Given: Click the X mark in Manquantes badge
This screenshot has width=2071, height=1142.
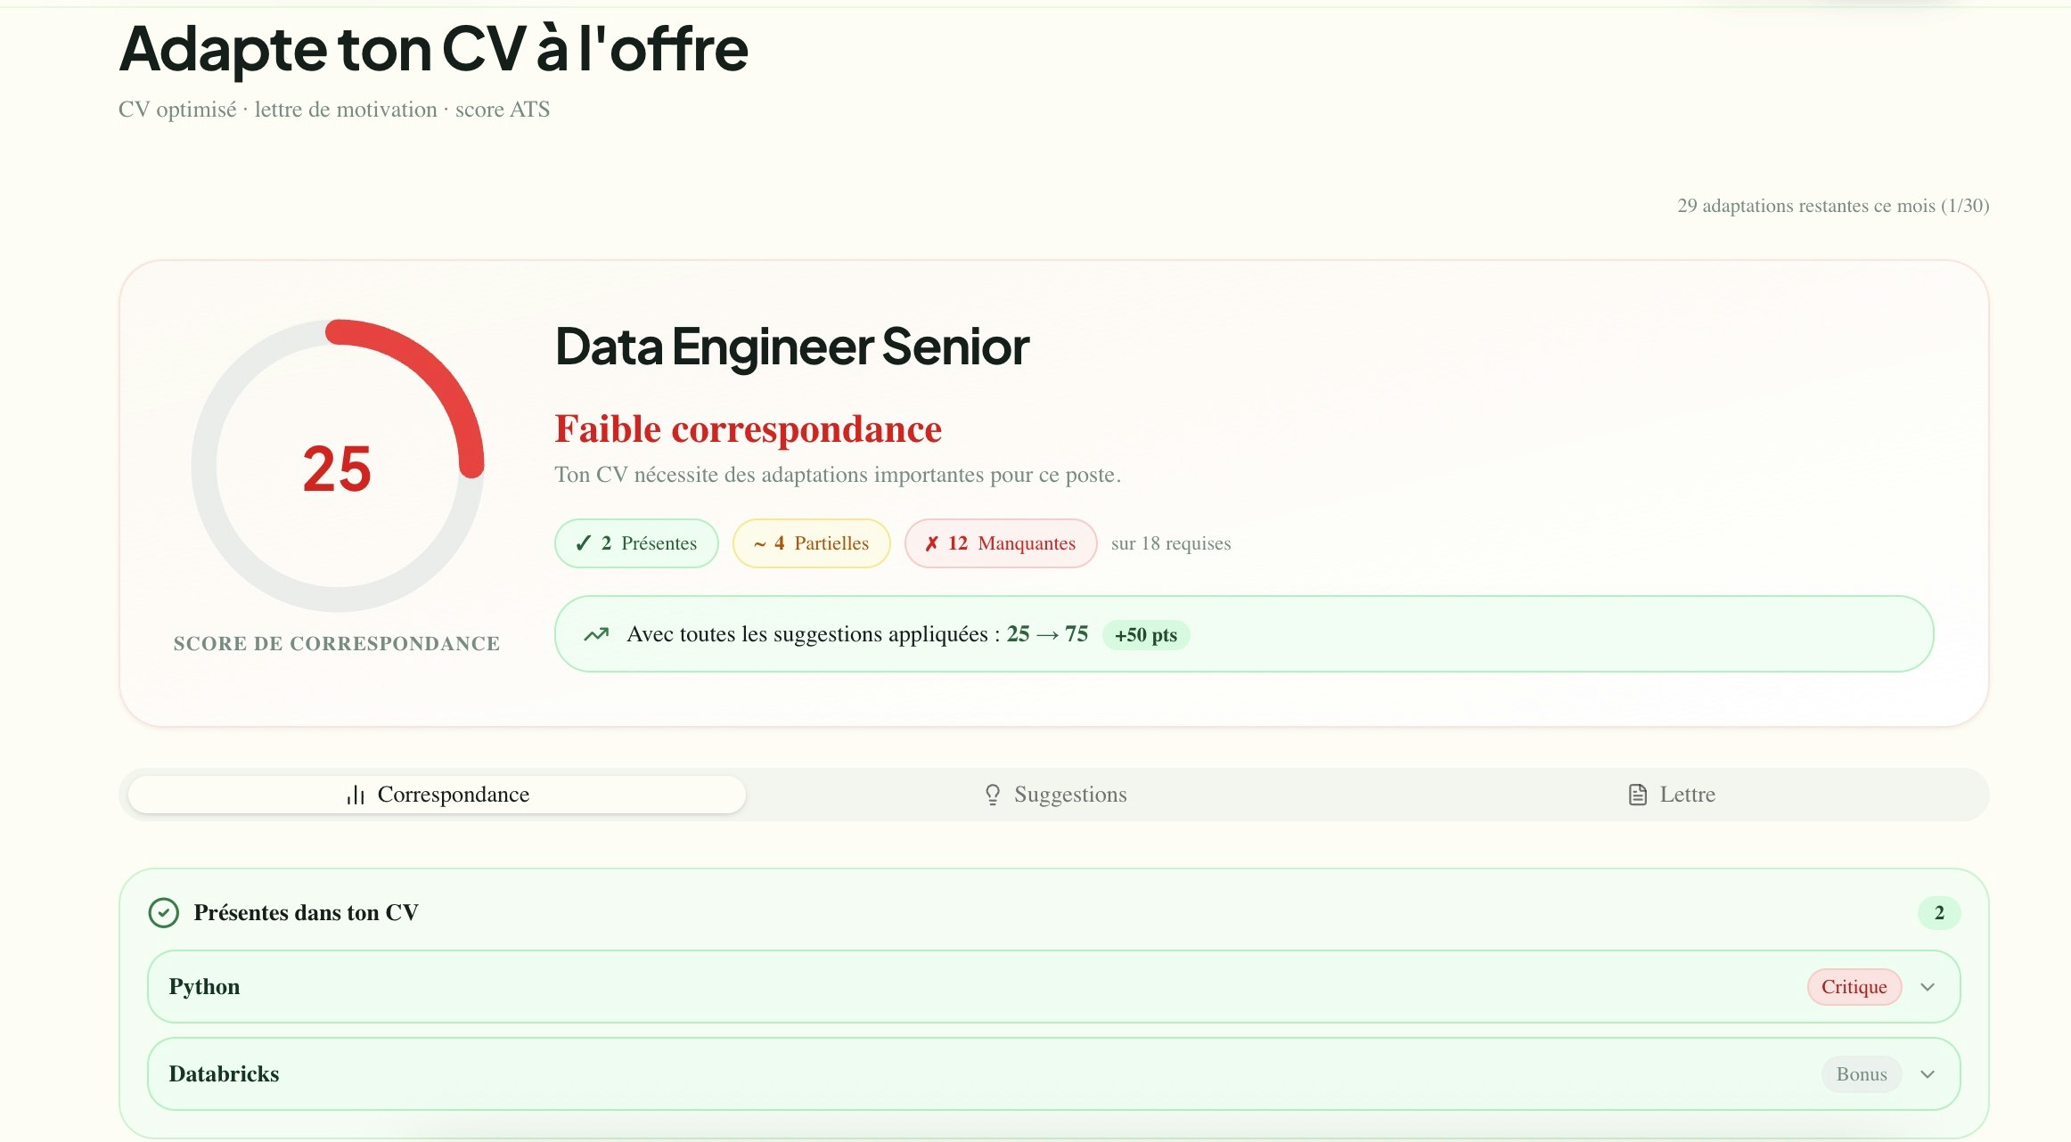Looking at the screenshot, I should pyautogui.click(x=931, y=543).
